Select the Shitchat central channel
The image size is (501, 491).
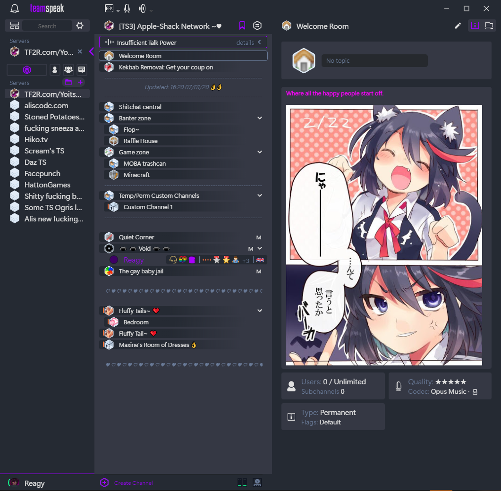click(183, 107)
